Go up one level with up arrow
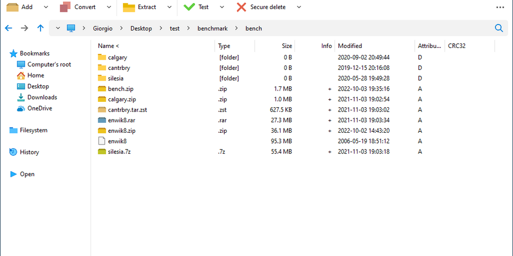513x256 pixels. point(40,28)
